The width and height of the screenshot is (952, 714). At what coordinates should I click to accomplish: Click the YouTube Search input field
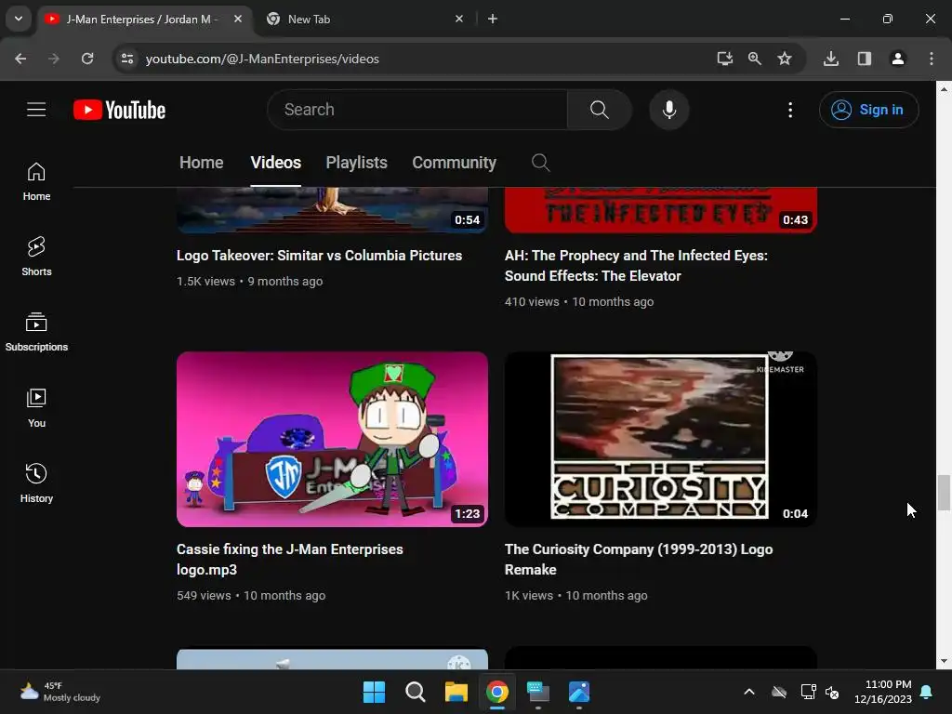417,110
